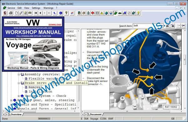
Task: Click the yellow warning triangle icon
Action: [x=102, y=13]
